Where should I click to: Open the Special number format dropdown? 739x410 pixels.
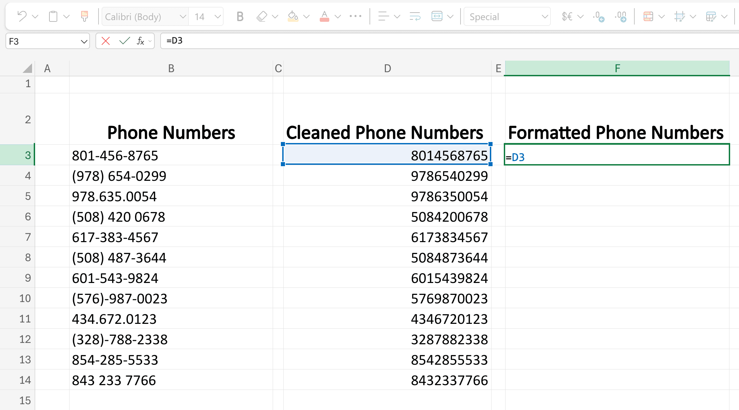[x=544, y=16]
